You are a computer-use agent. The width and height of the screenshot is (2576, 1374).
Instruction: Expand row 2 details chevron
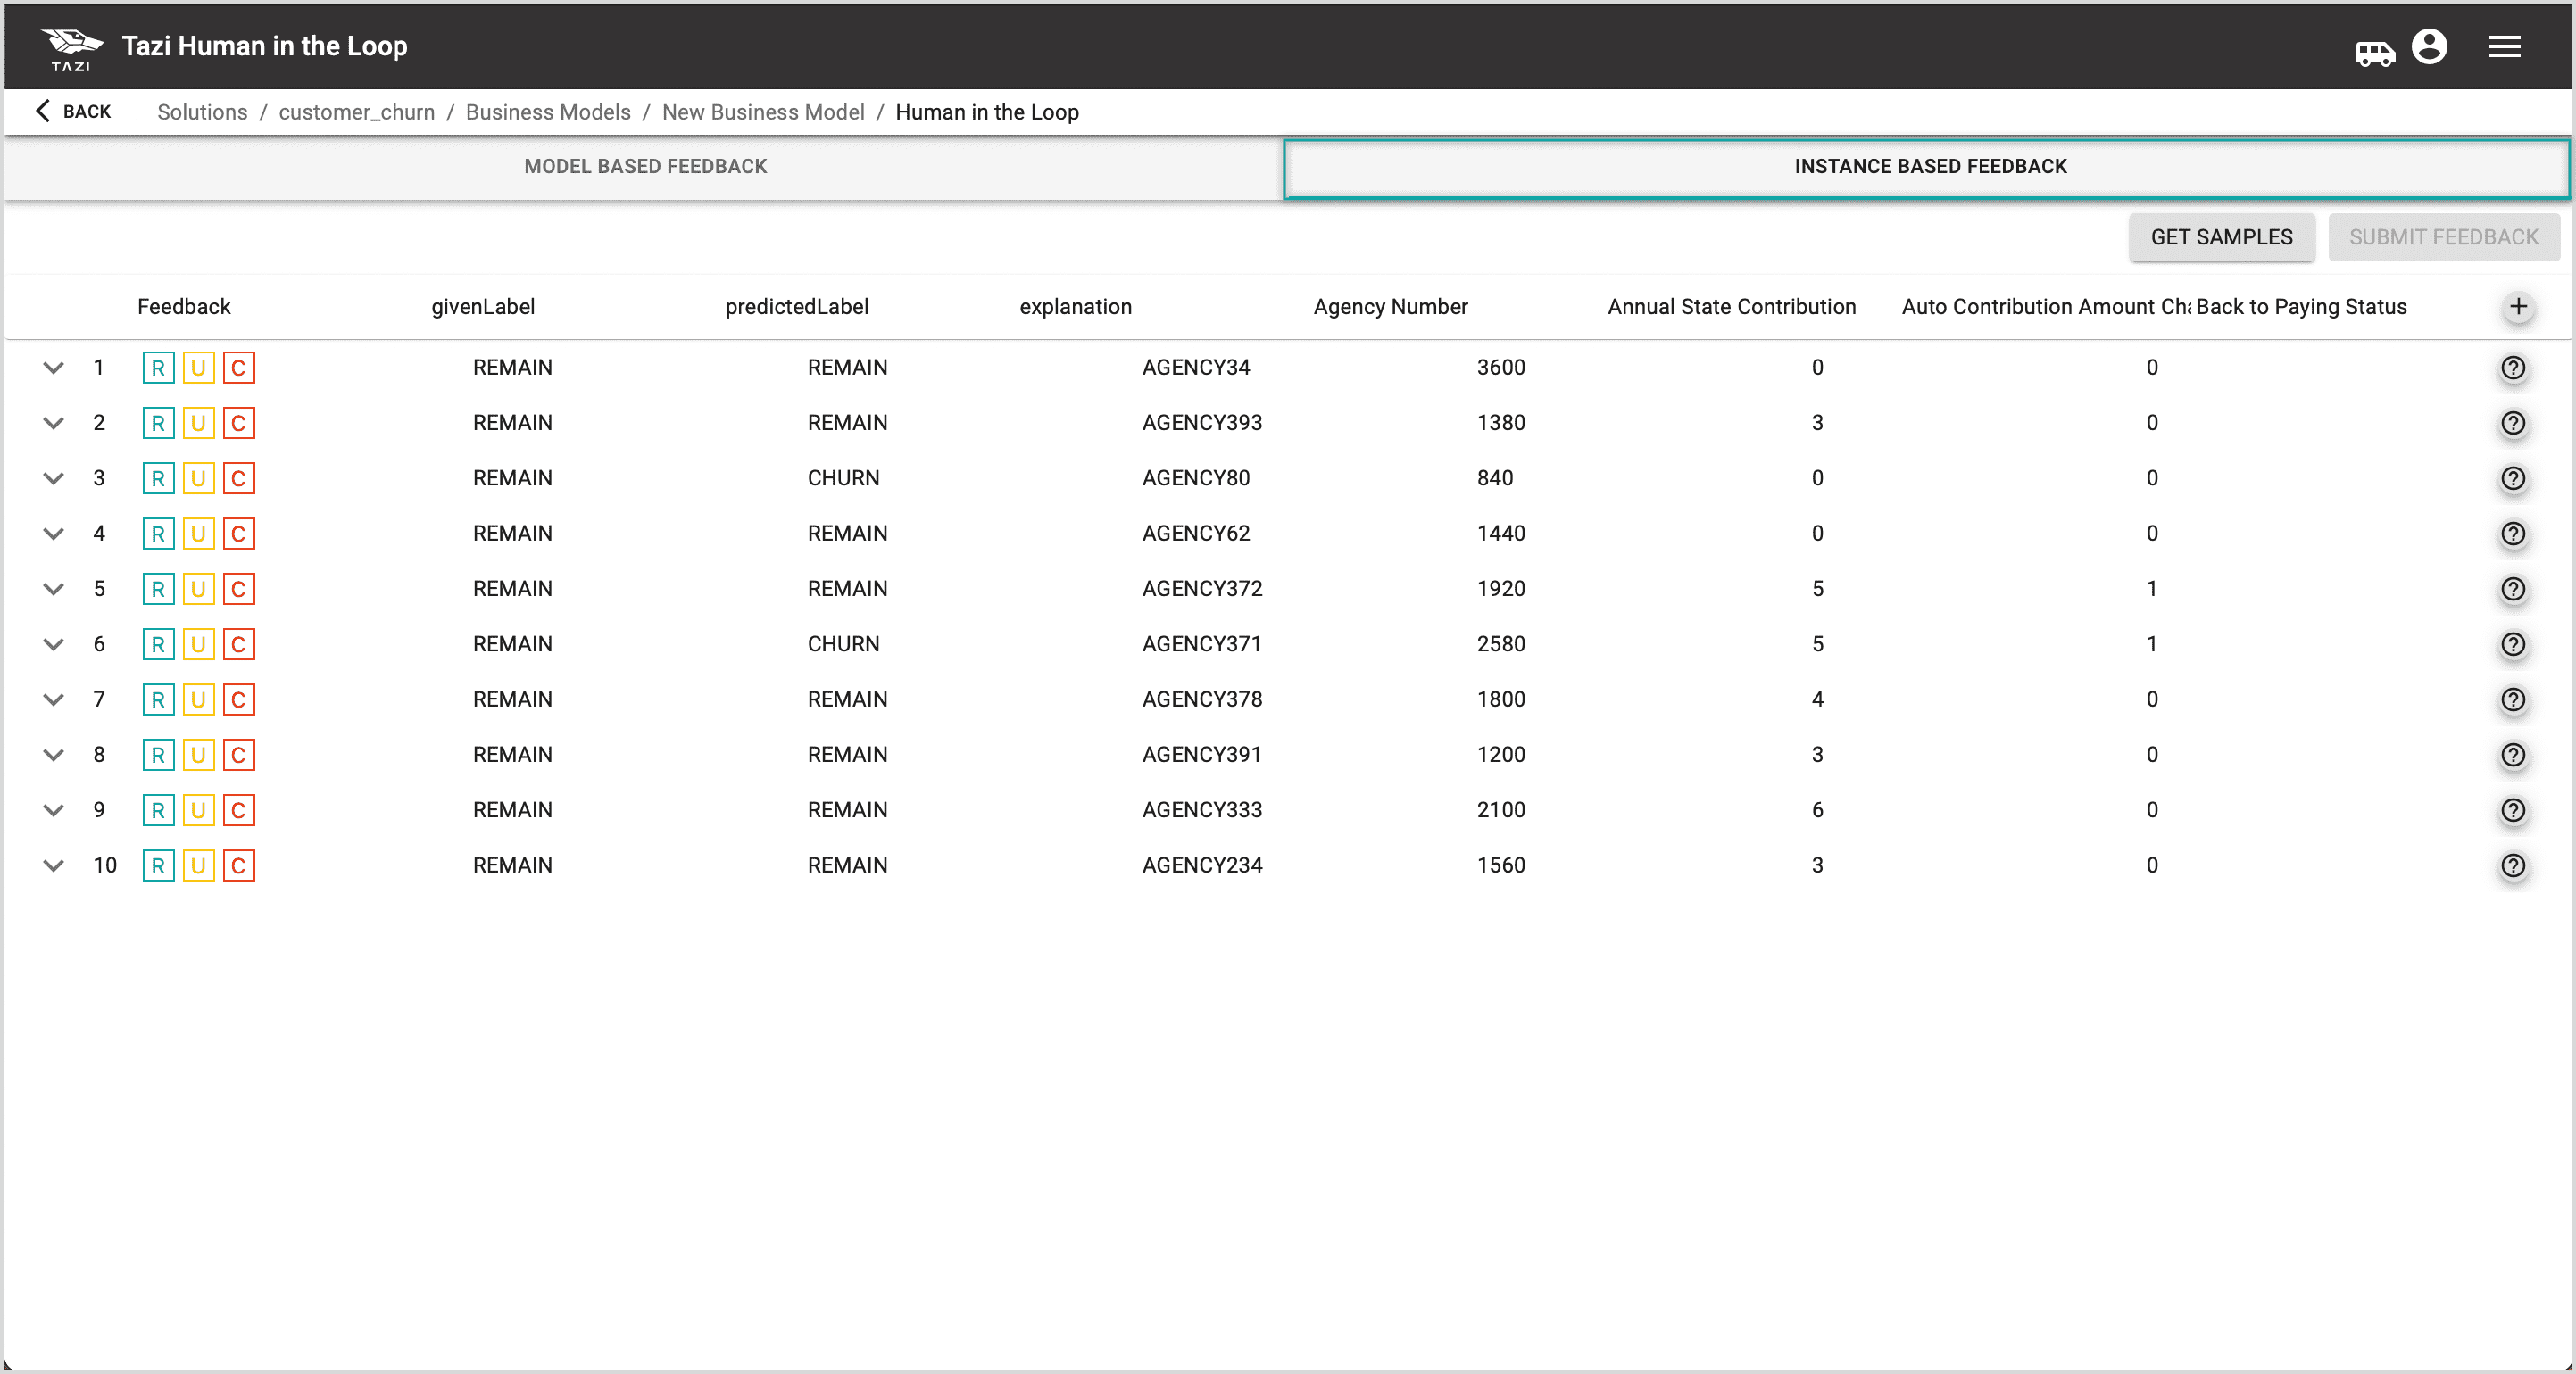[54, 423]
